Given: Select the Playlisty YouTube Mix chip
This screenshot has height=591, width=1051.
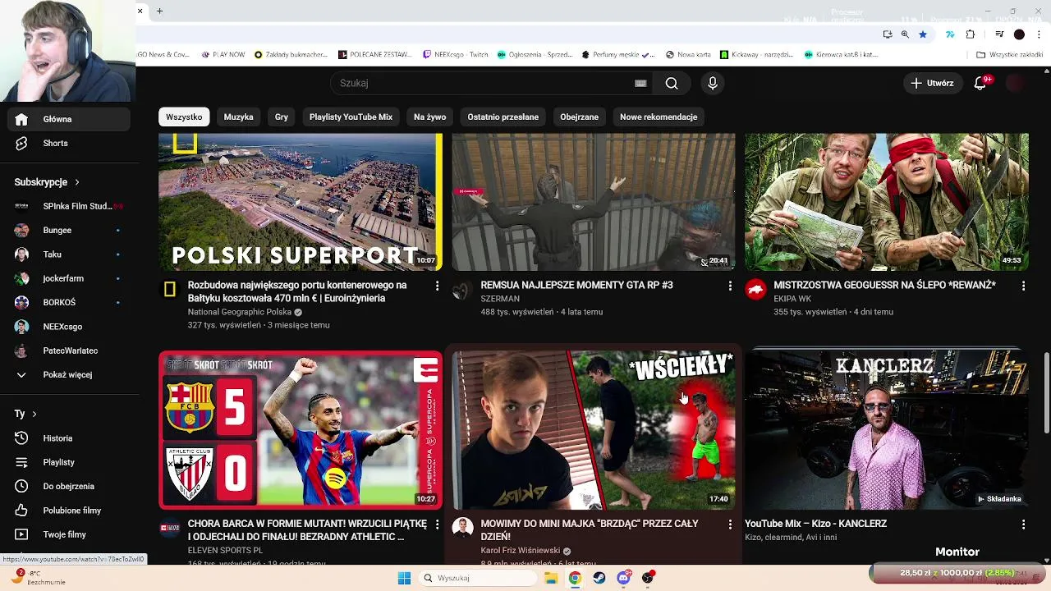Looking at the screenshot, I should coord(351,117).
